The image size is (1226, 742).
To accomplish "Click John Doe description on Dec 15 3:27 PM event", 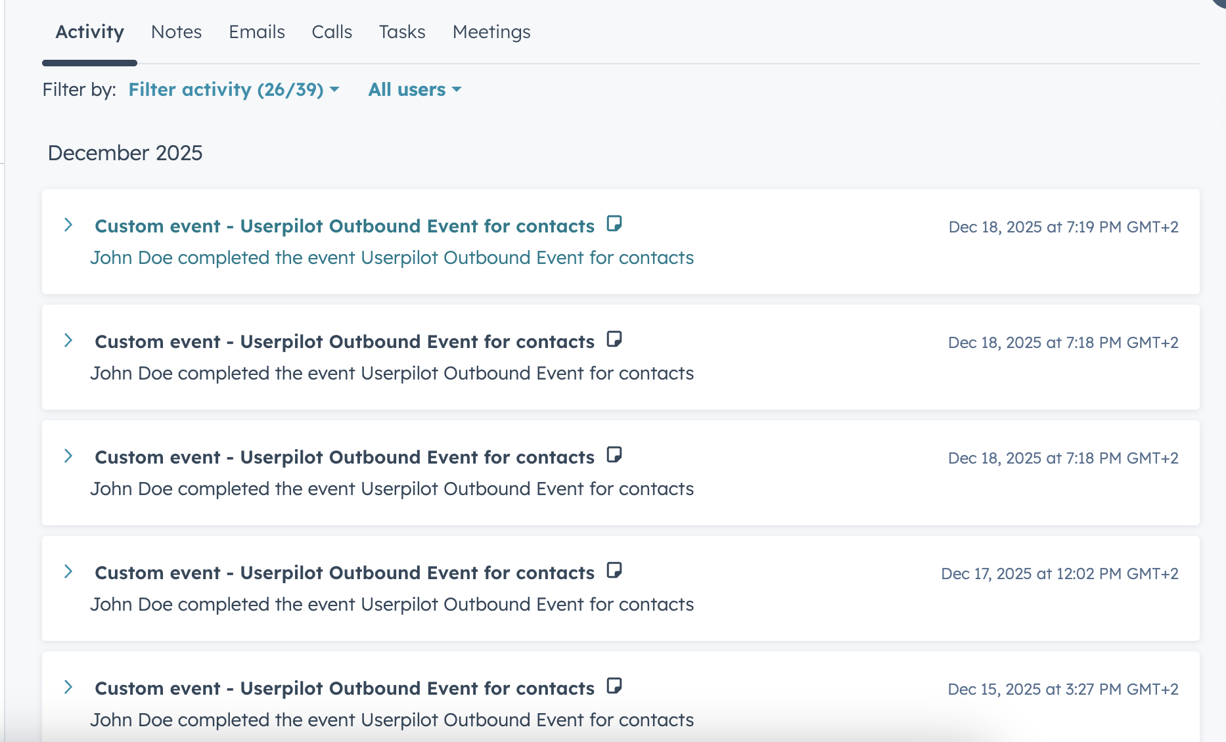I will pos(392,720).
